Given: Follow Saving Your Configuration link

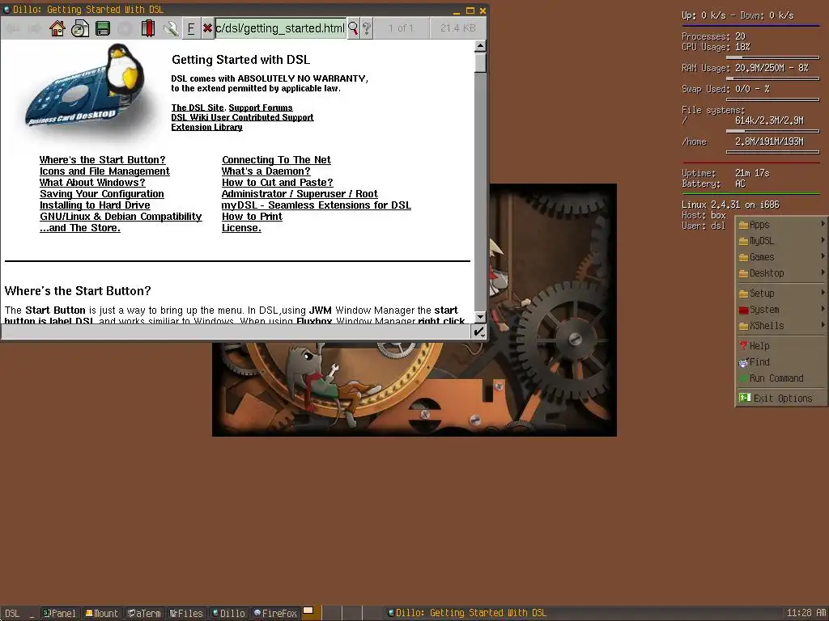Looking at the screenshot, I should click(102, 194).
